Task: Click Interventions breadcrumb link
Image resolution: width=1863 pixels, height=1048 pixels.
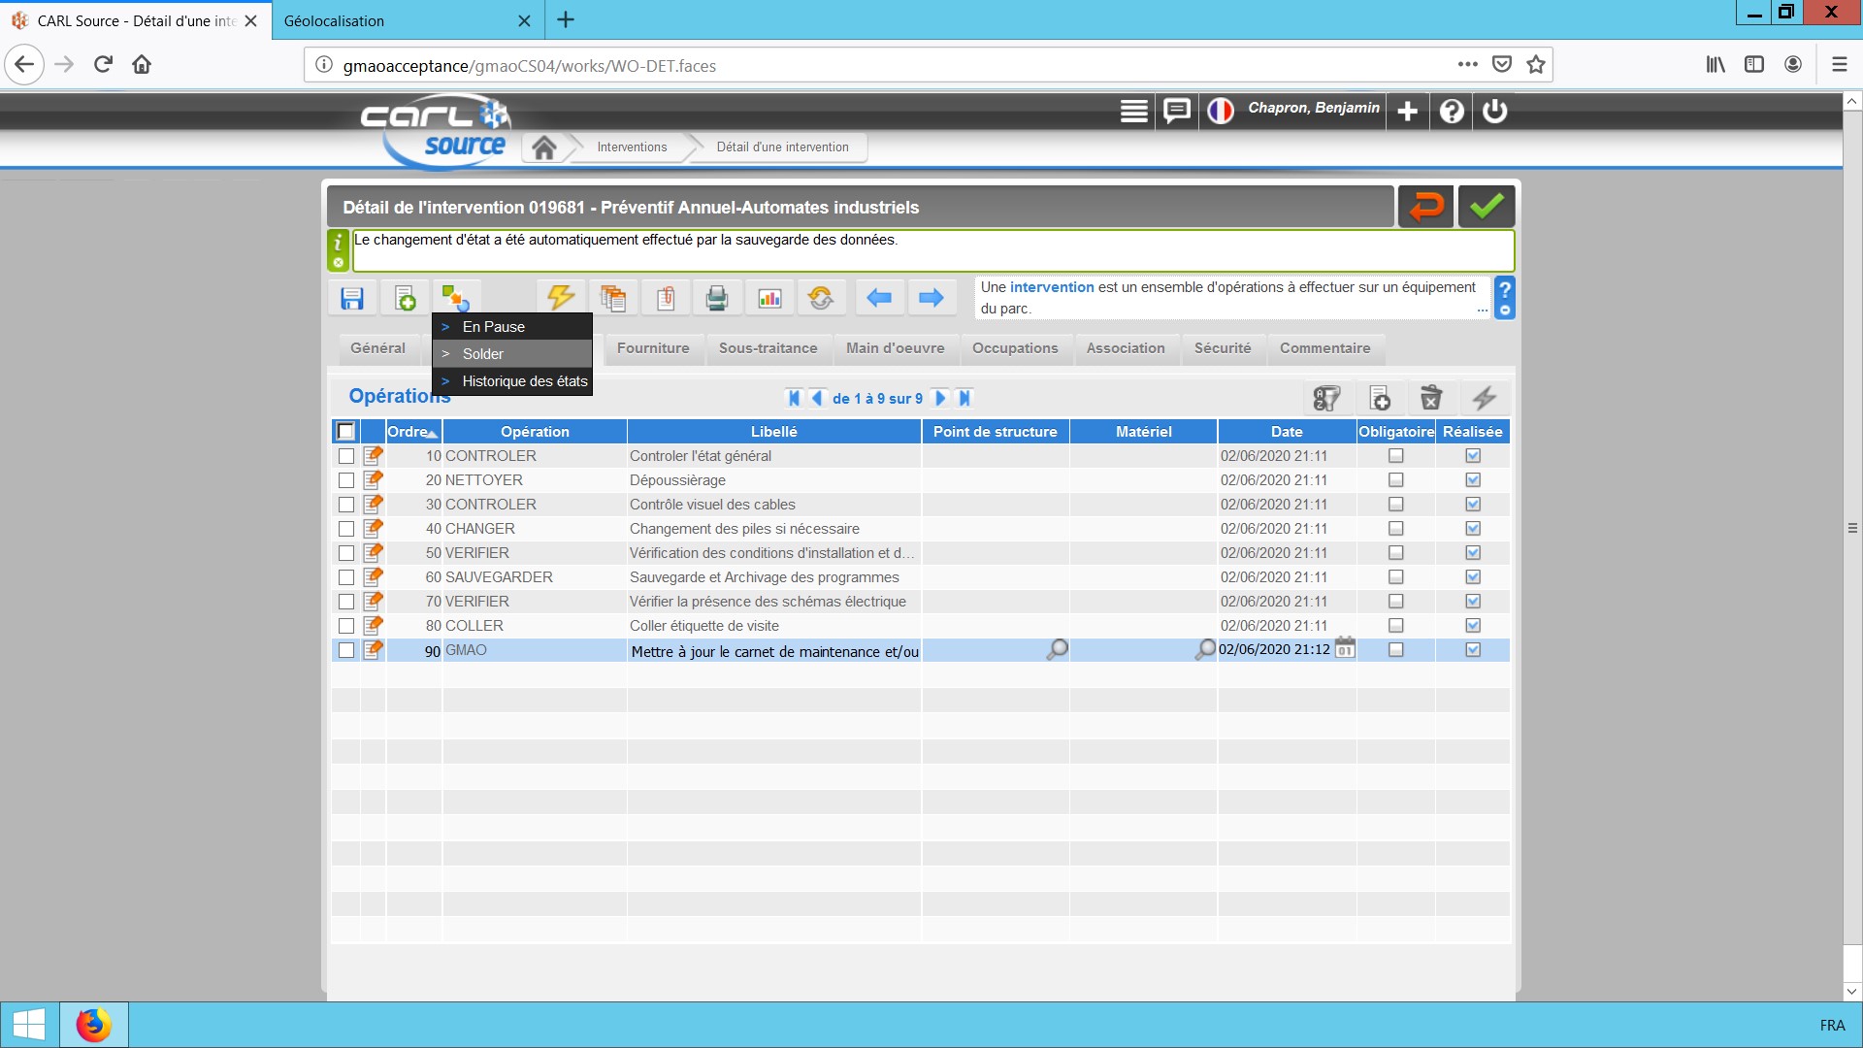Action: tap(632, 147)
